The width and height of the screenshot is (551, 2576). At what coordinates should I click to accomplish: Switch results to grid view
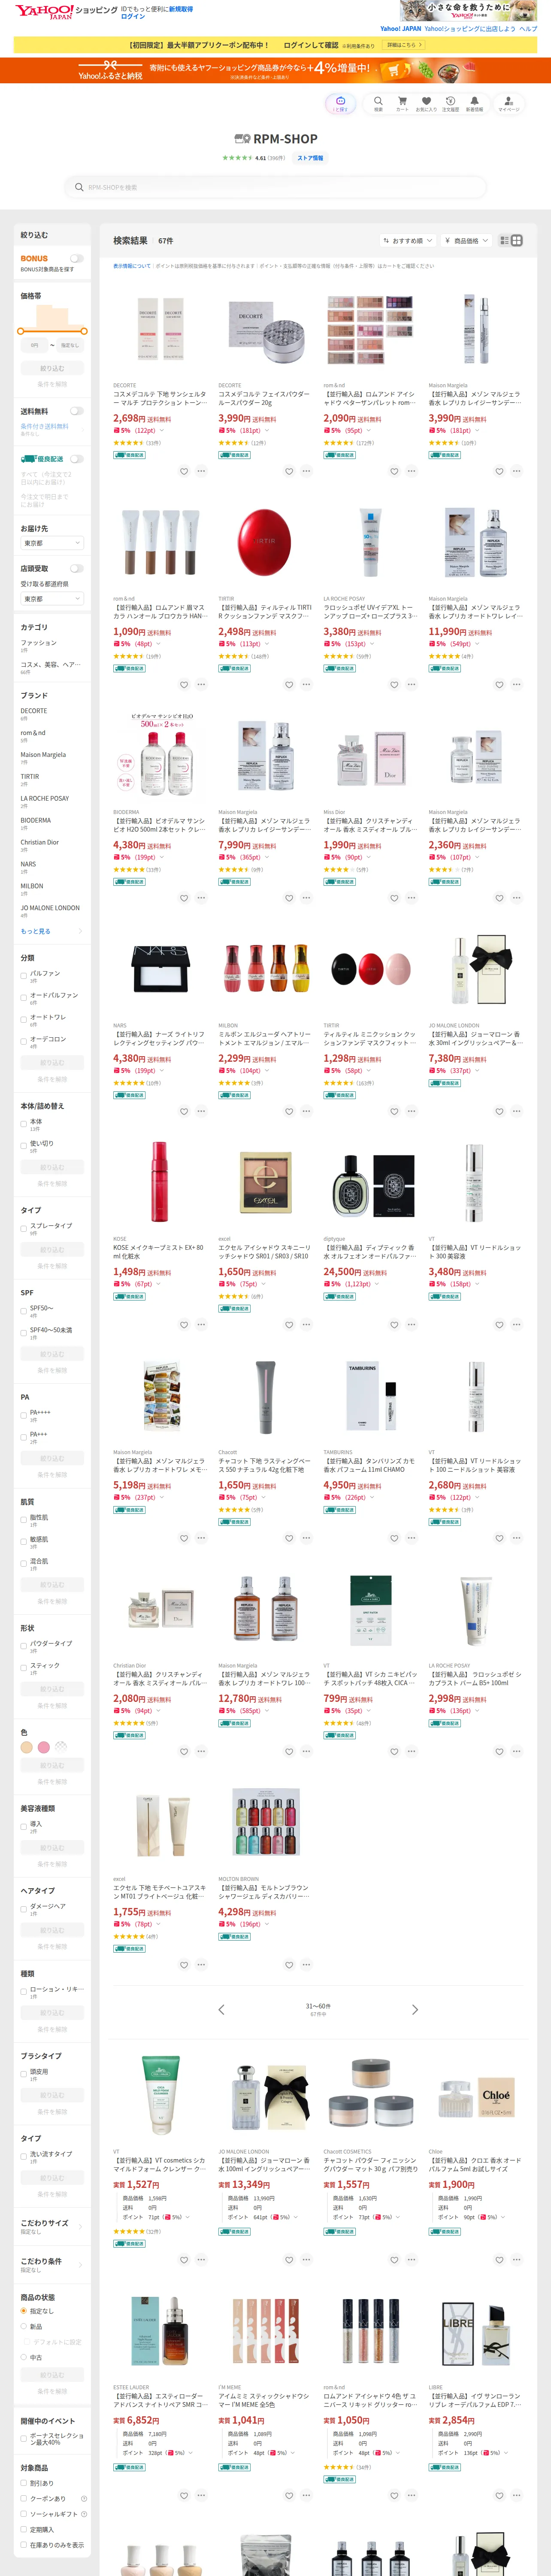517,240
